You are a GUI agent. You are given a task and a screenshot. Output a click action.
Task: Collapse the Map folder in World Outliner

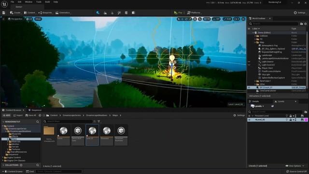coord(255,43)
